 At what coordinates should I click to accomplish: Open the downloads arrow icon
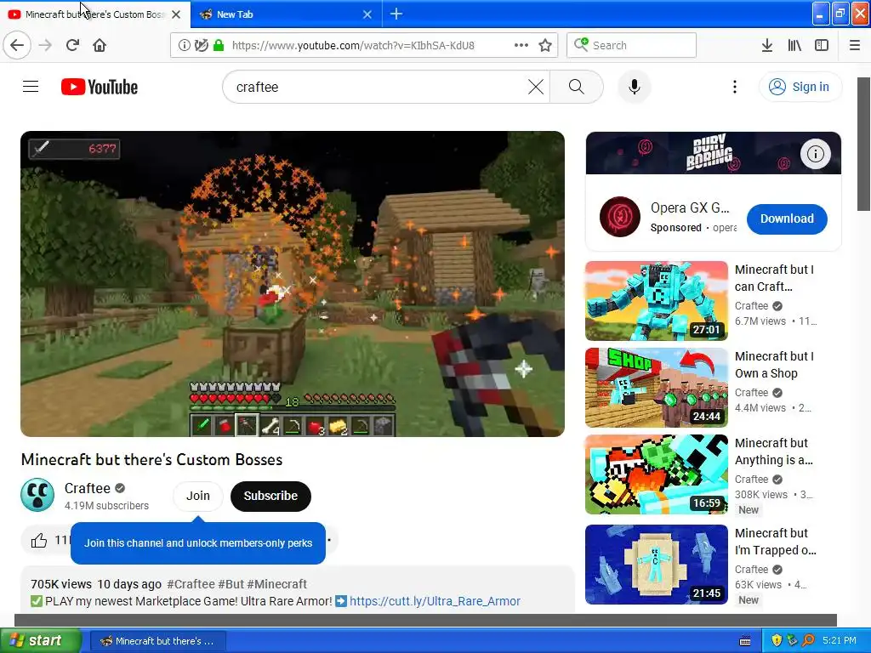pyautogui.click(x=767, y=45)
